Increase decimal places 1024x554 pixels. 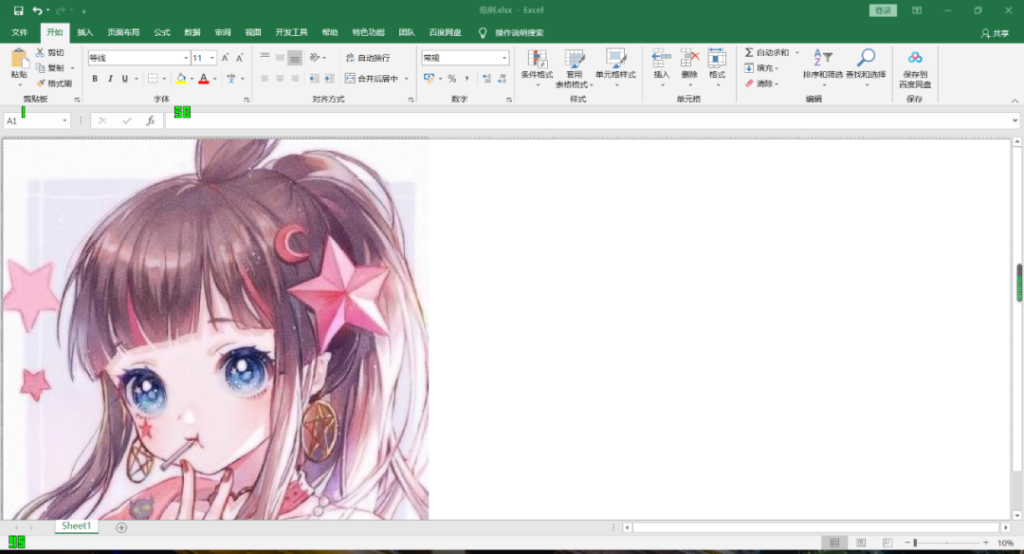pyautogui.click(x=486, y=79)
